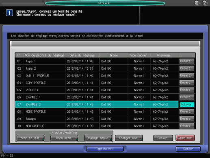Click the REGLAGE title tab

tap(105, 3)
